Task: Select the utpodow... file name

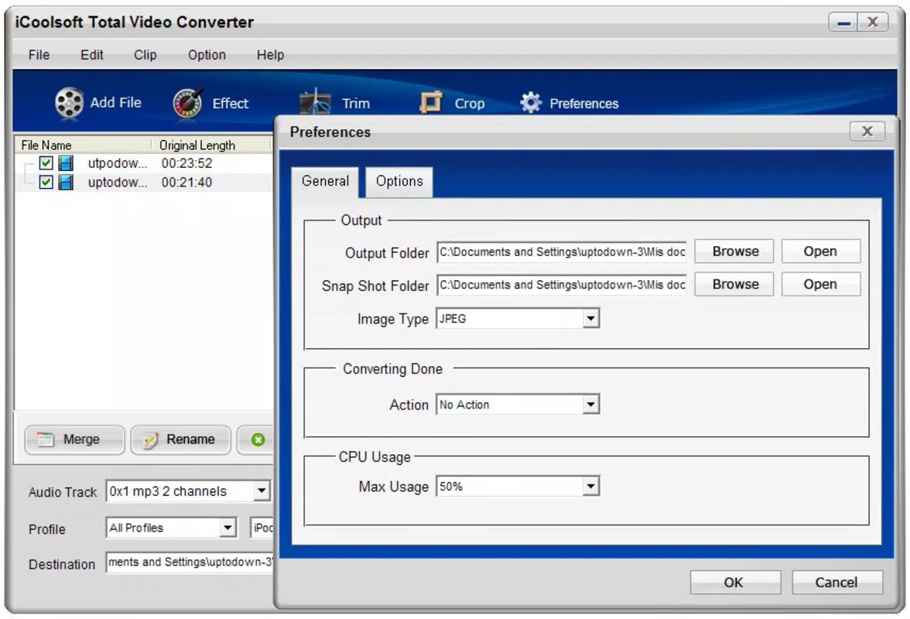Action: (118, 163)
